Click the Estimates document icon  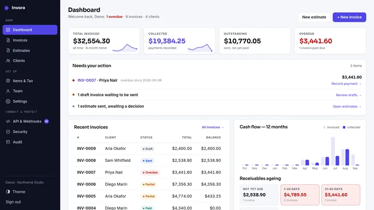coord(8,50)
